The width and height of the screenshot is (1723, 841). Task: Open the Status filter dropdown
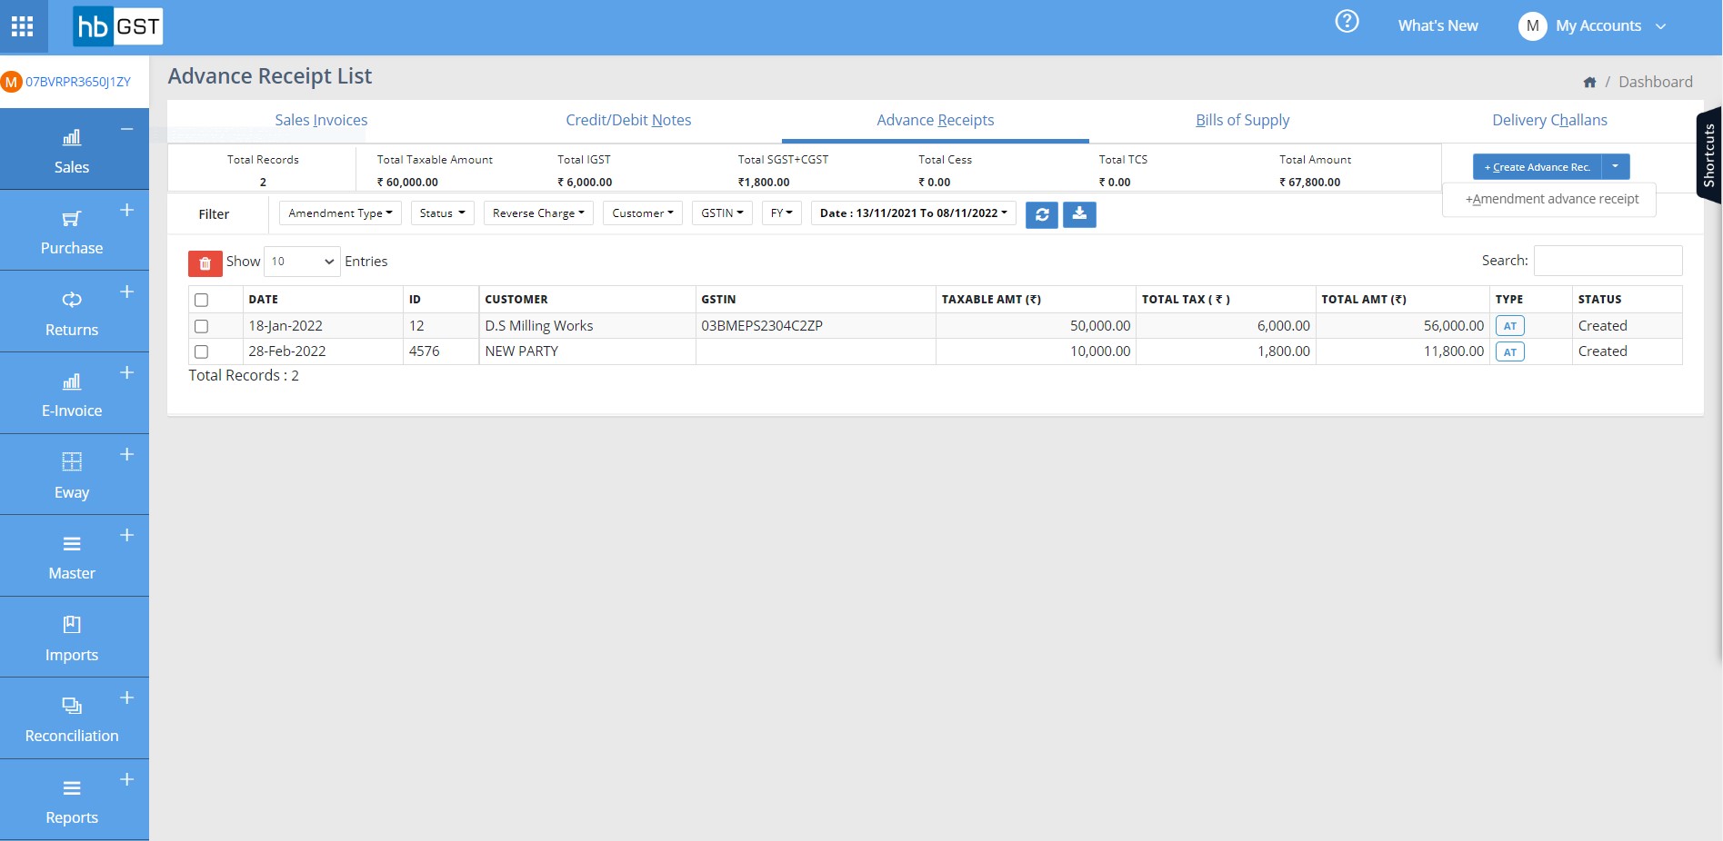442,213
